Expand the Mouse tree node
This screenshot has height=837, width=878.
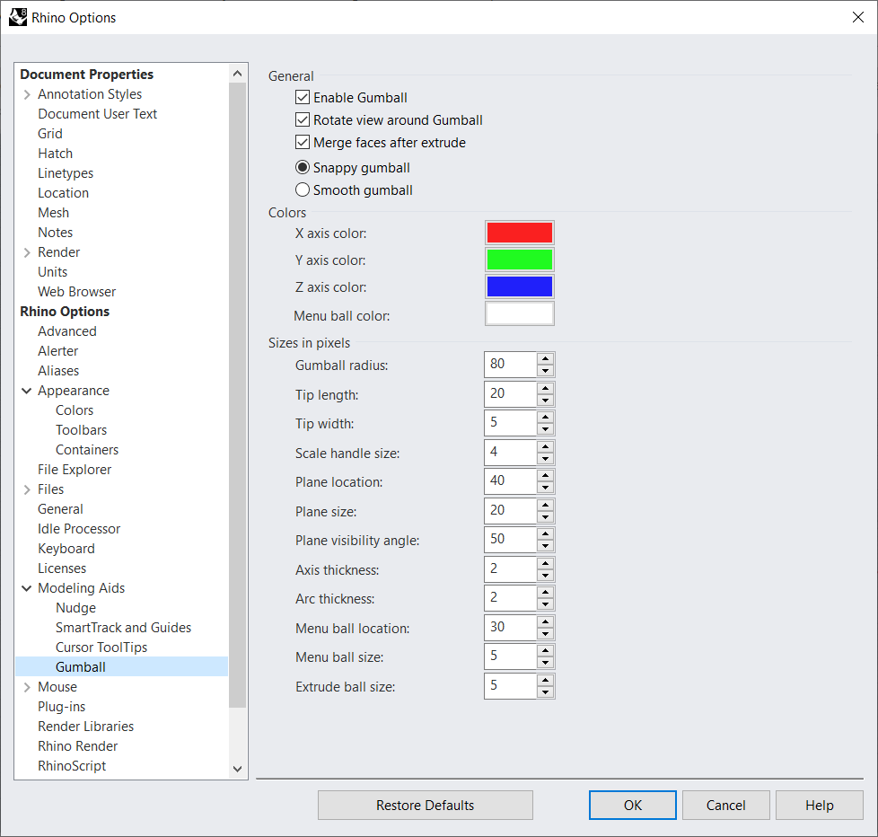click(27, 687)
